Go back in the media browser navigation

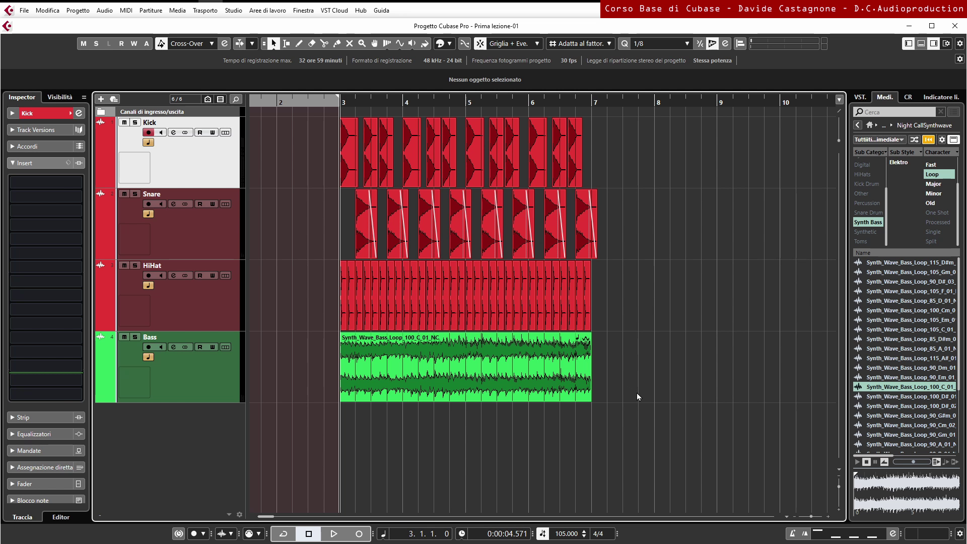[x=858, y=125]
